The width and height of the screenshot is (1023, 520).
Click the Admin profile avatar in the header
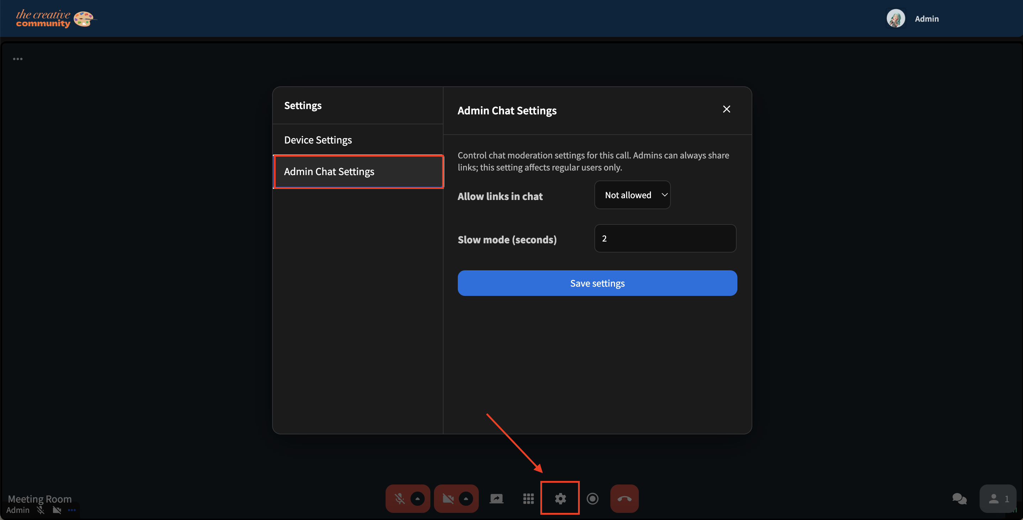click(x=896, y=18)
